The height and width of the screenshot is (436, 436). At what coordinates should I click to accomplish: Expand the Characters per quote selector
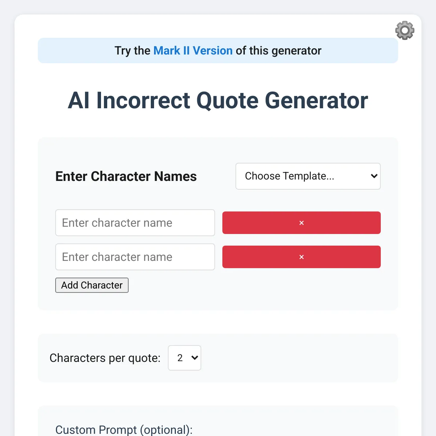click(185, 358)
